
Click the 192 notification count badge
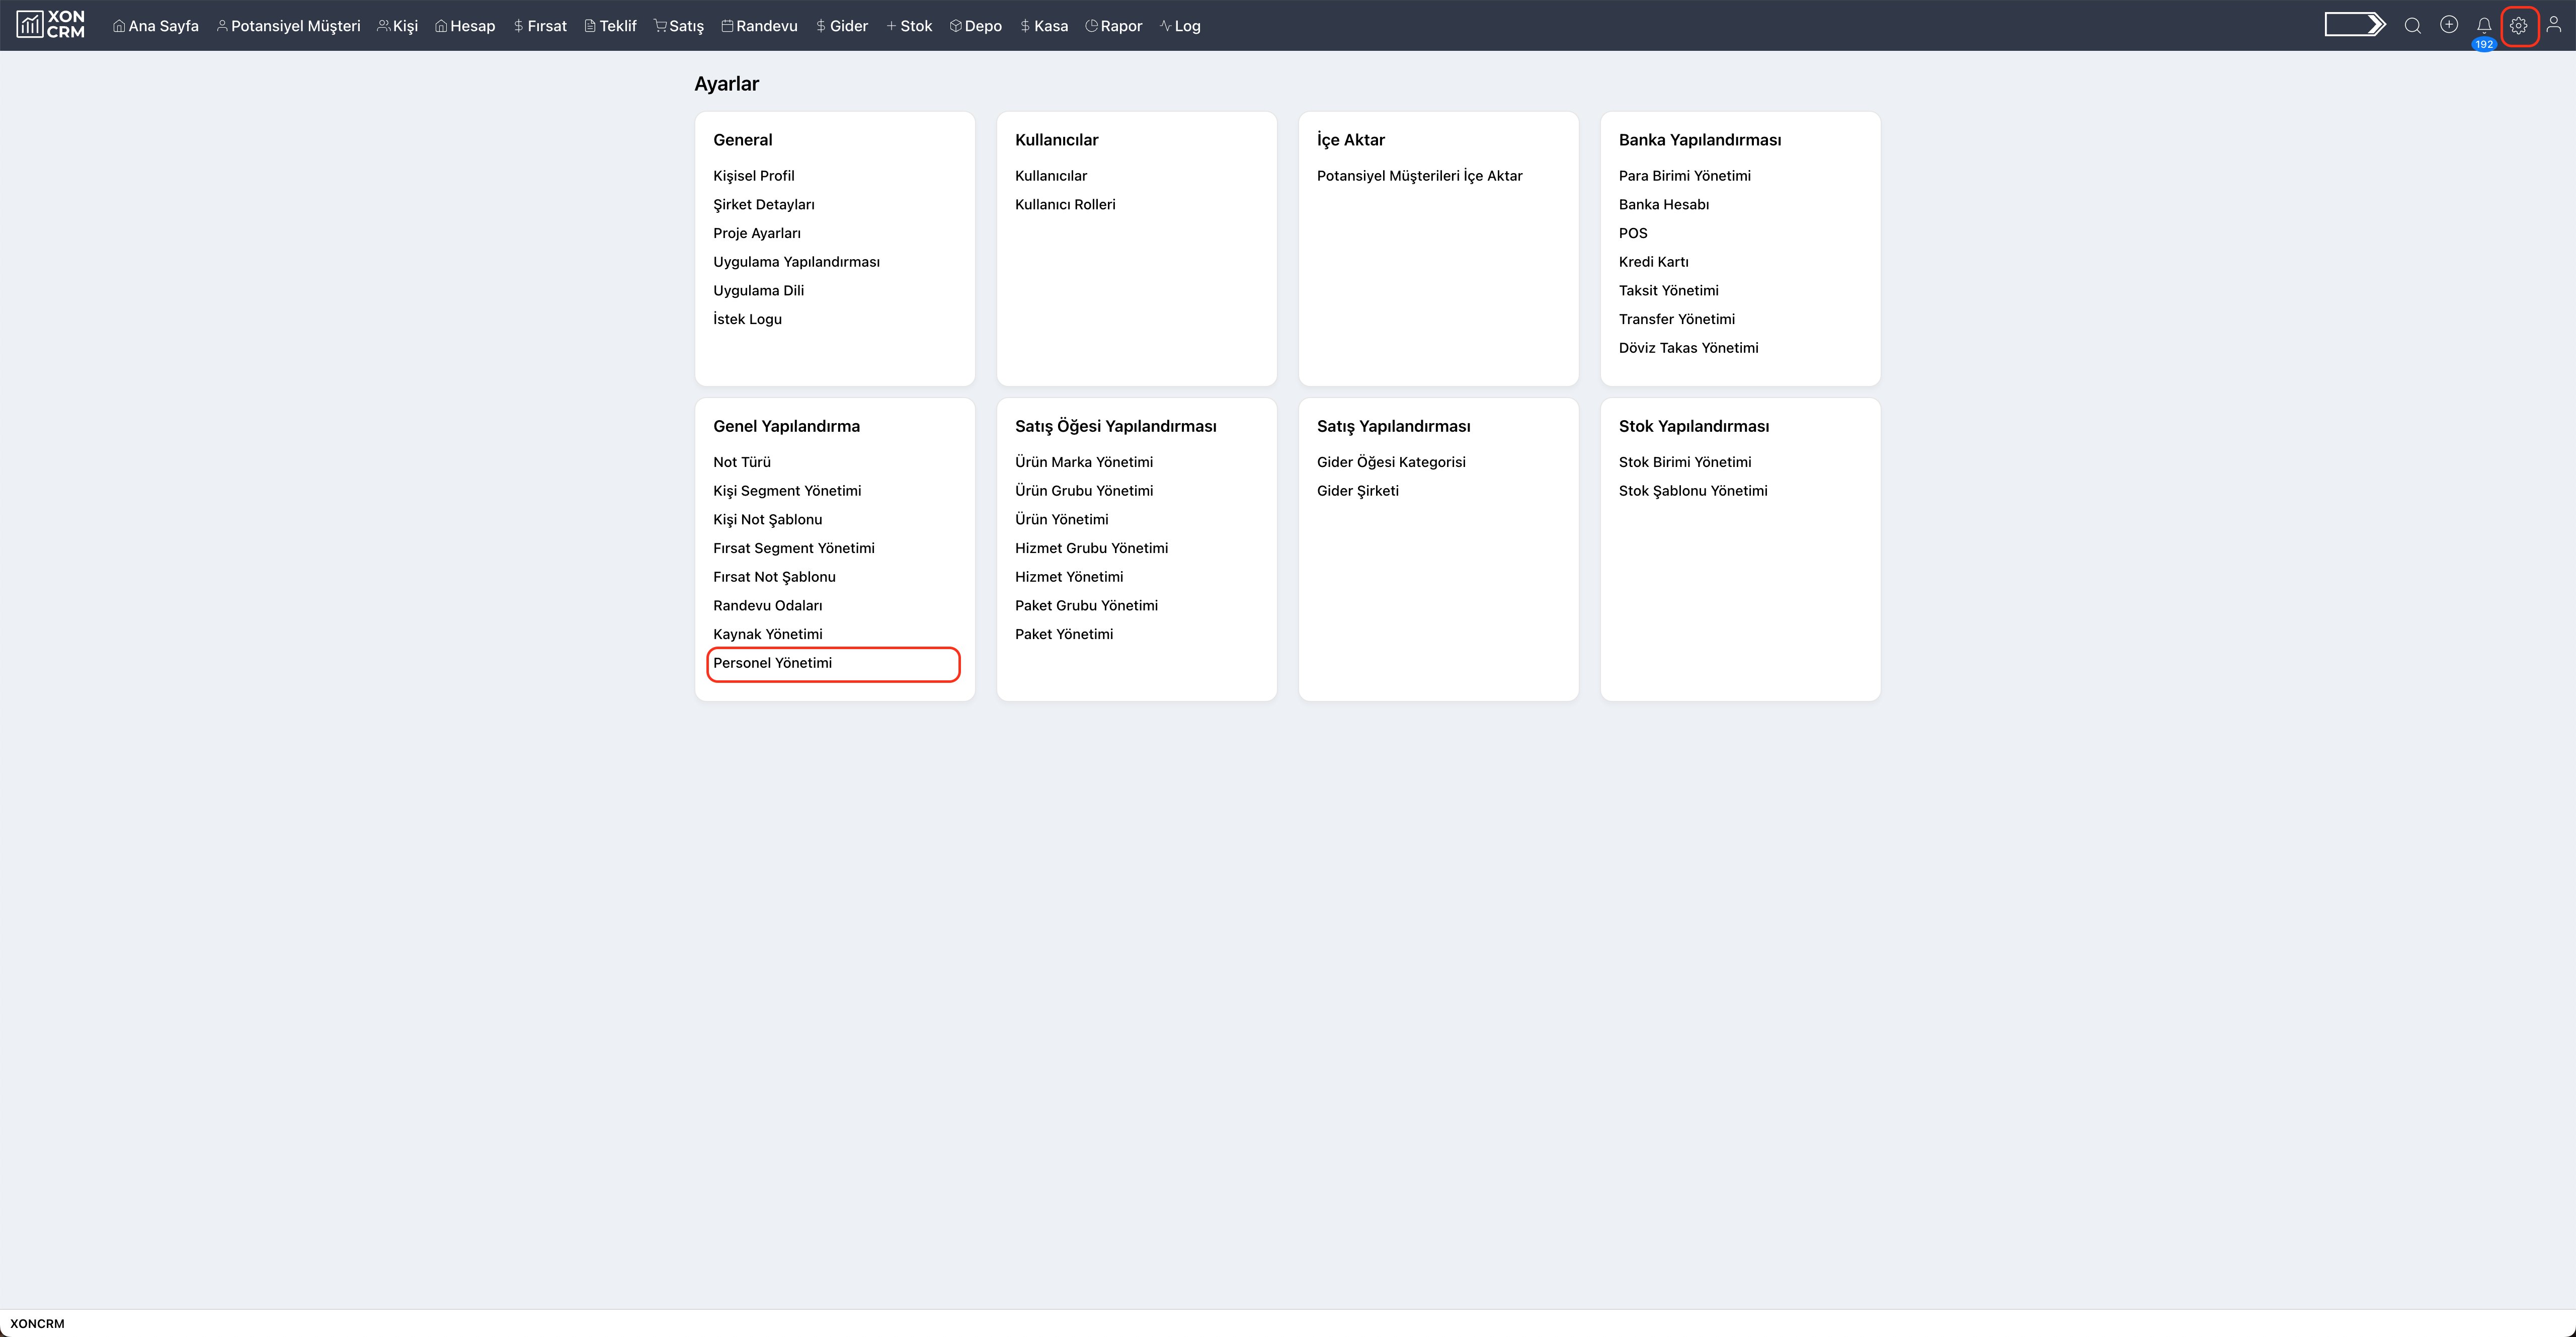[2483, 44]
